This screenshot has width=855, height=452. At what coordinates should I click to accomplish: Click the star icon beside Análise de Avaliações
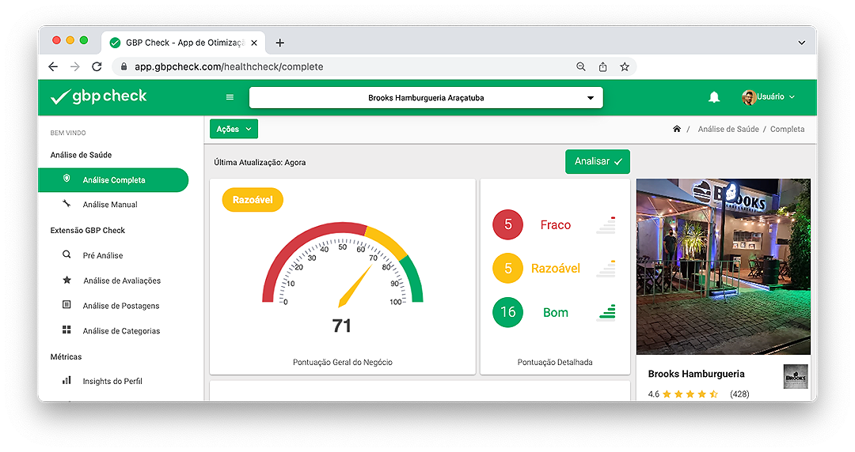pyautogui.click(x=66, y=280)
